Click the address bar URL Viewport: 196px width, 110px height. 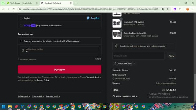click(x=91, y=9)
